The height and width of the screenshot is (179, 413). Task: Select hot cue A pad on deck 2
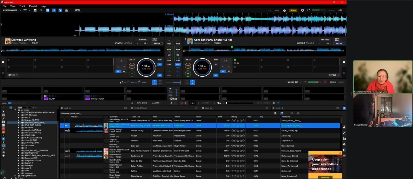[247, 62]
